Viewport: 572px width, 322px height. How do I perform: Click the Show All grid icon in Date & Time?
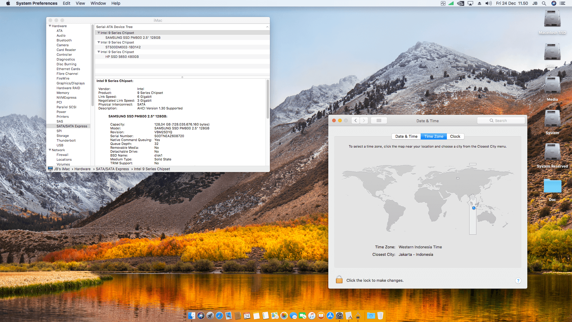379,120
